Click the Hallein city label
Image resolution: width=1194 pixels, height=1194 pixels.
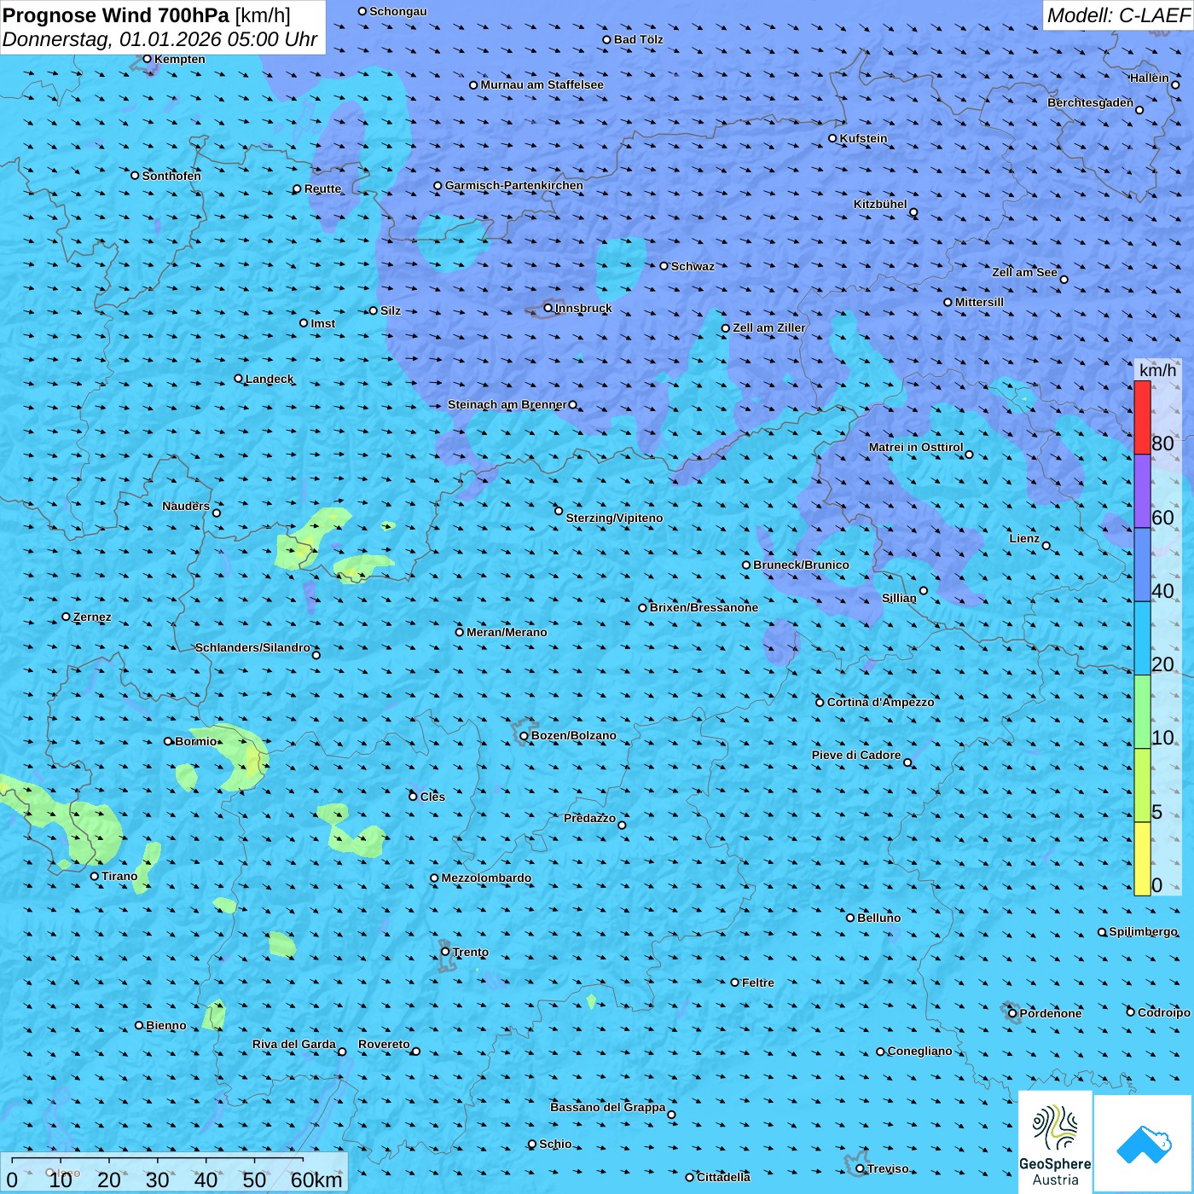coord(1150,78)
